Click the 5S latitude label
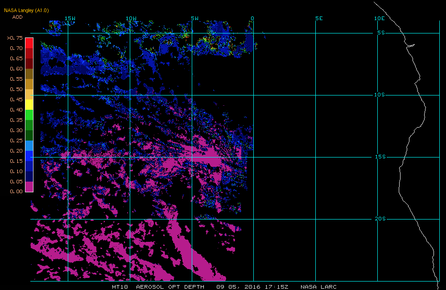Screen dimensions: 446x290 point(381,33)
